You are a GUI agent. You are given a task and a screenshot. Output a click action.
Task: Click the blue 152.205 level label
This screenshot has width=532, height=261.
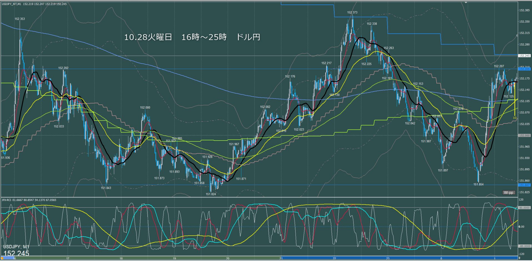(524, 69)
